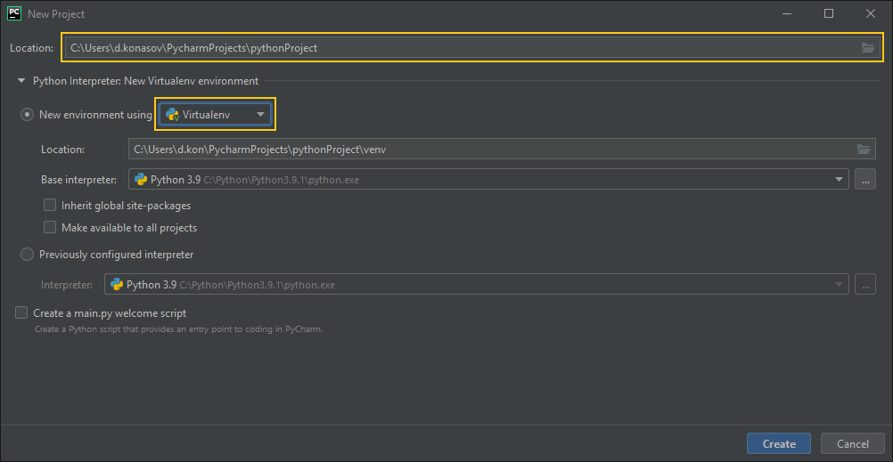Enable Inherit global site-packages checkbox

(50, 205)
